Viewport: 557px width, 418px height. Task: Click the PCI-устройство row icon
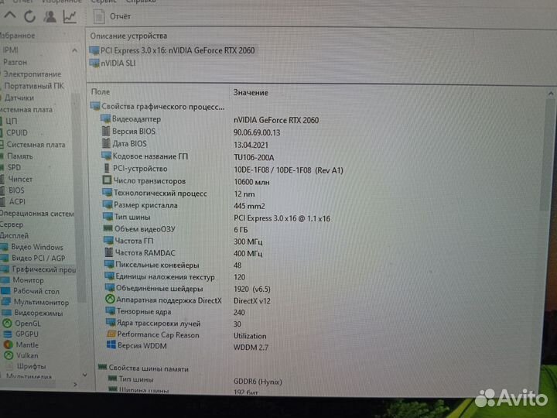[x=106, y=168]
